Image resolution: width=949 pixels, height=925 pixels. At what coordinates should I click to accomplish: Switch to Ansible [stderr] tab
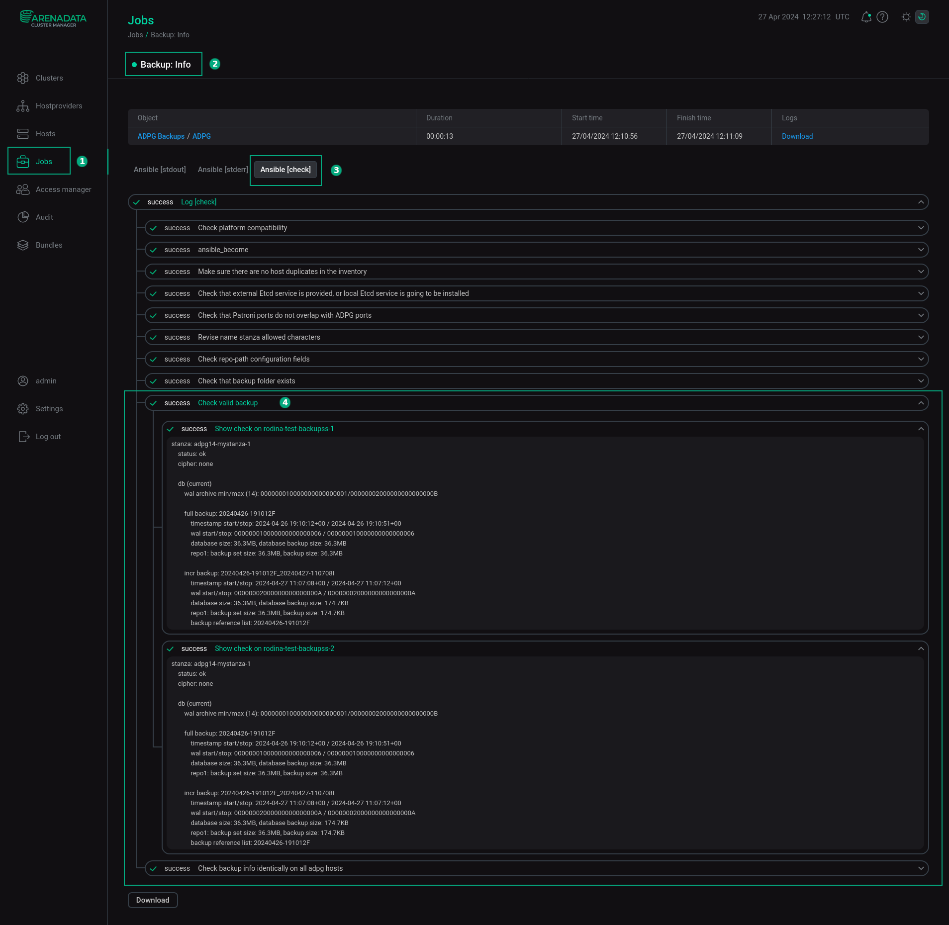(222, 170)
